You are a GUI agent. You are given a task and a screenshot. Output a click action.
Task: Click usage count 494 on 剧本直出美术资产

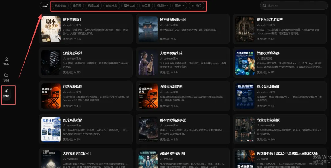pos(272,39)
